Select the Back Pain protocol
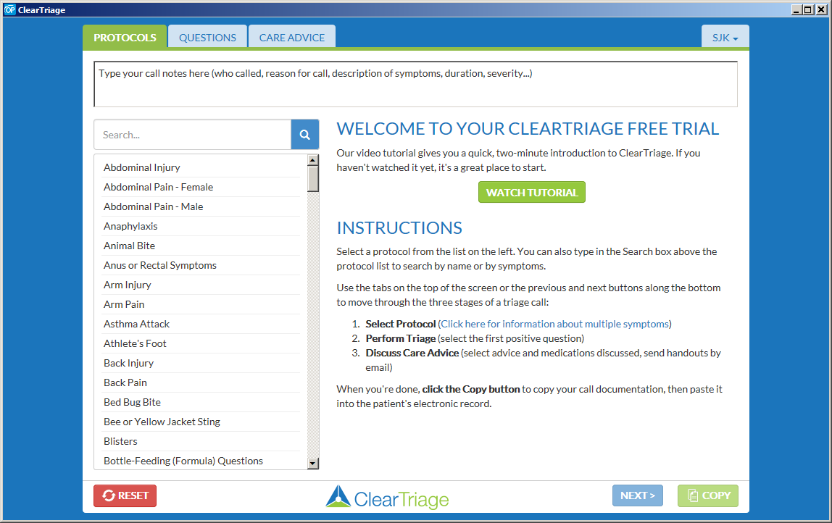 [201, 383]
